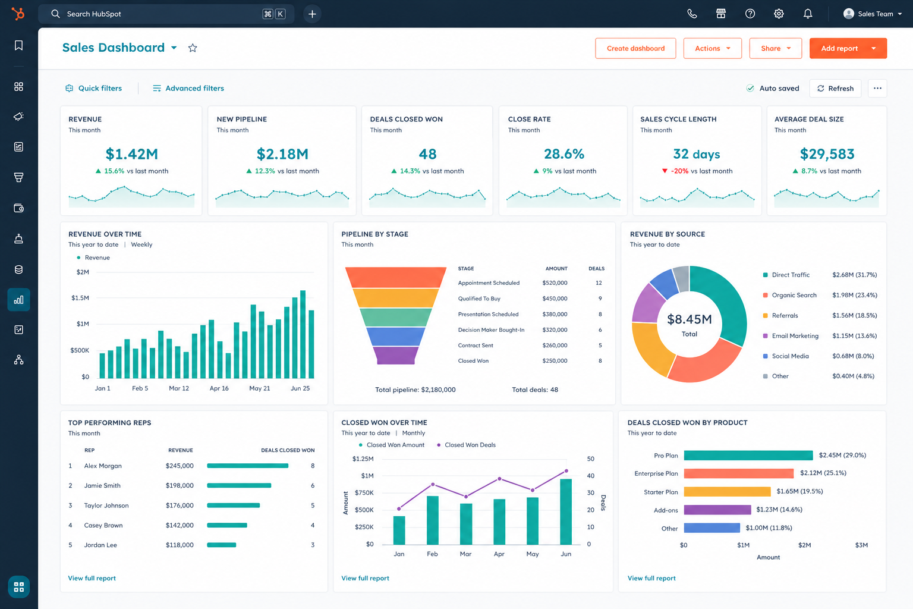Image resolution: width=913 pixels, height=609 pixels.
Task: Click the Social Media legend swatch
Action: point(765,356)
